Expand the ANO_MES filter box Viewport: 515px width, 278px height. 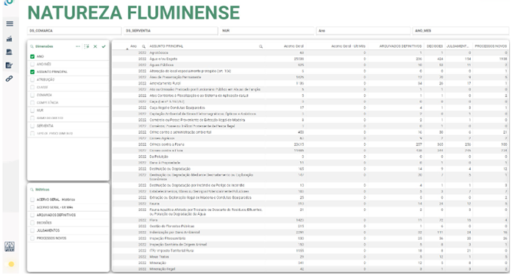[x=461, y=31]
